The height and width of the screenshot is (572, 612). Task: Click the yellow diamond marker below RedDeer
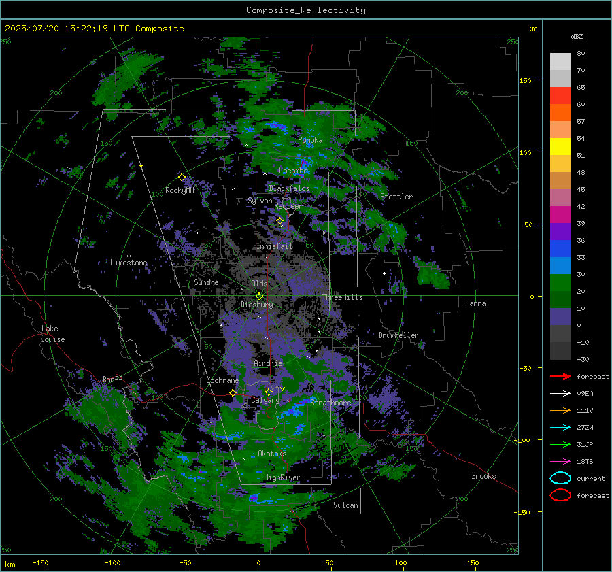point(280,221)
